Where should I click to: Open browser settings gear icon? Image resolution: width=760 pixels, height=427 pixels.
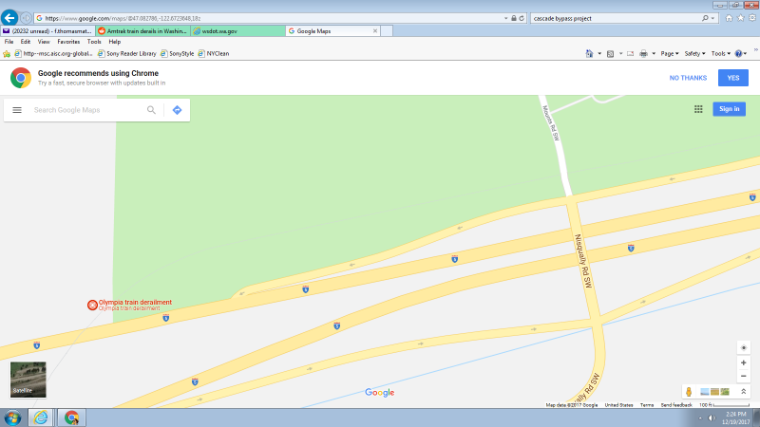click(752, 18)
